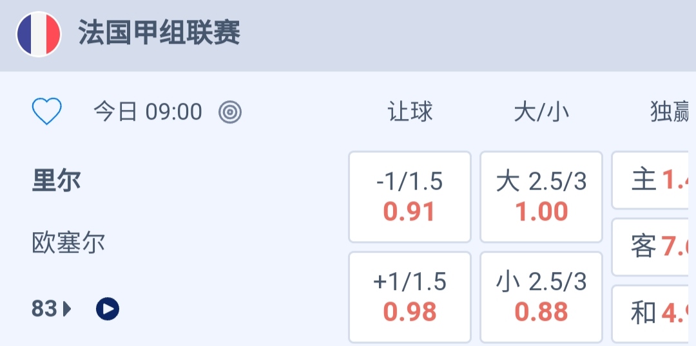696x346 pixels.
Task: Open the 法国甲组联赛 league header
Action: coord(159,33)
